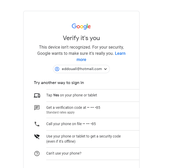Select Use your phone or tablet security code

click(x=83, y=136)
